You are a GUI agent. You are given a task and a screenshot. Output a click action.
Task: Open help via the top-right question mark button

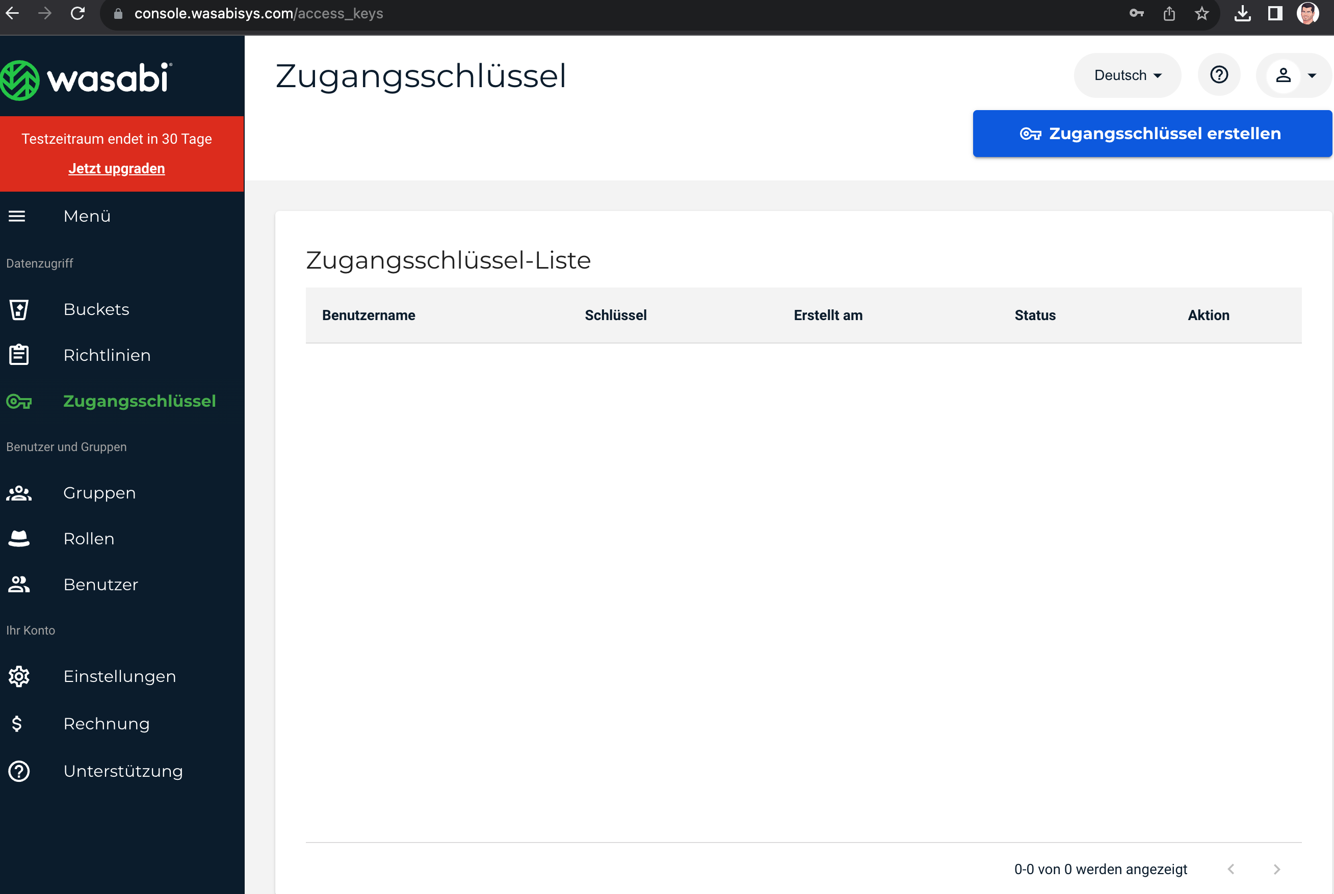tap(1219, 75)
